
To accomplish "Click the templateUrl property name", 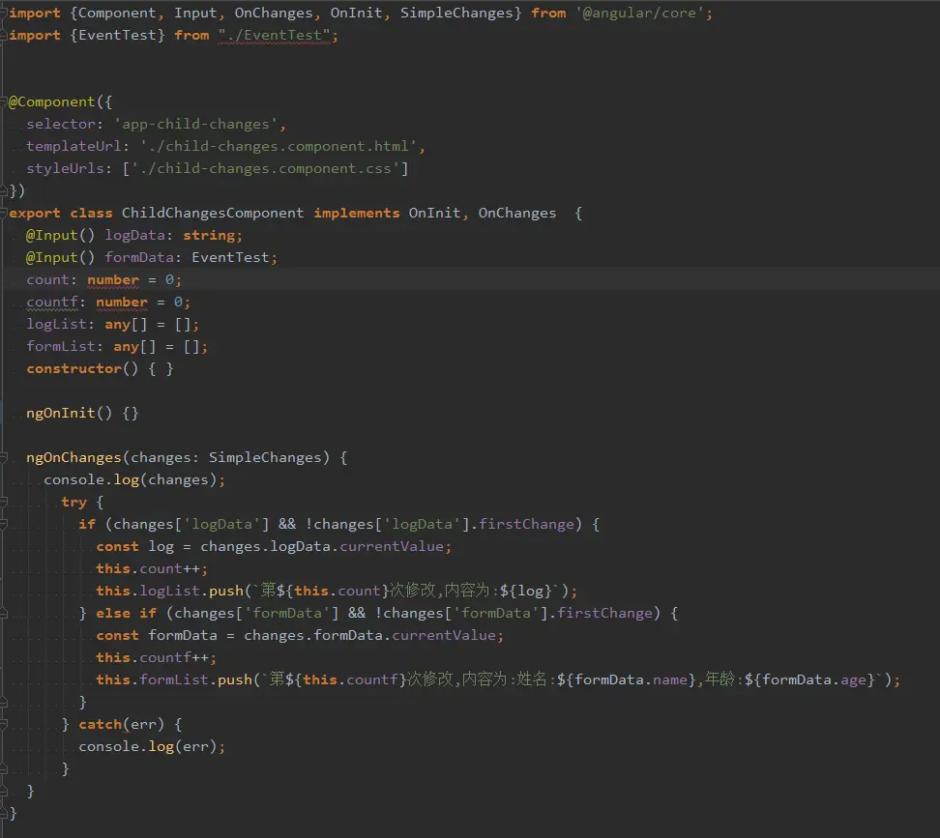I will tap(73, 146).
